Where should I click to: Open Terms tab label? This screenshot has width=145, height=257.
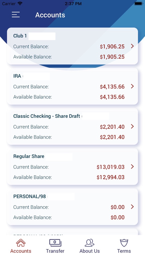(x=124, y=251)
